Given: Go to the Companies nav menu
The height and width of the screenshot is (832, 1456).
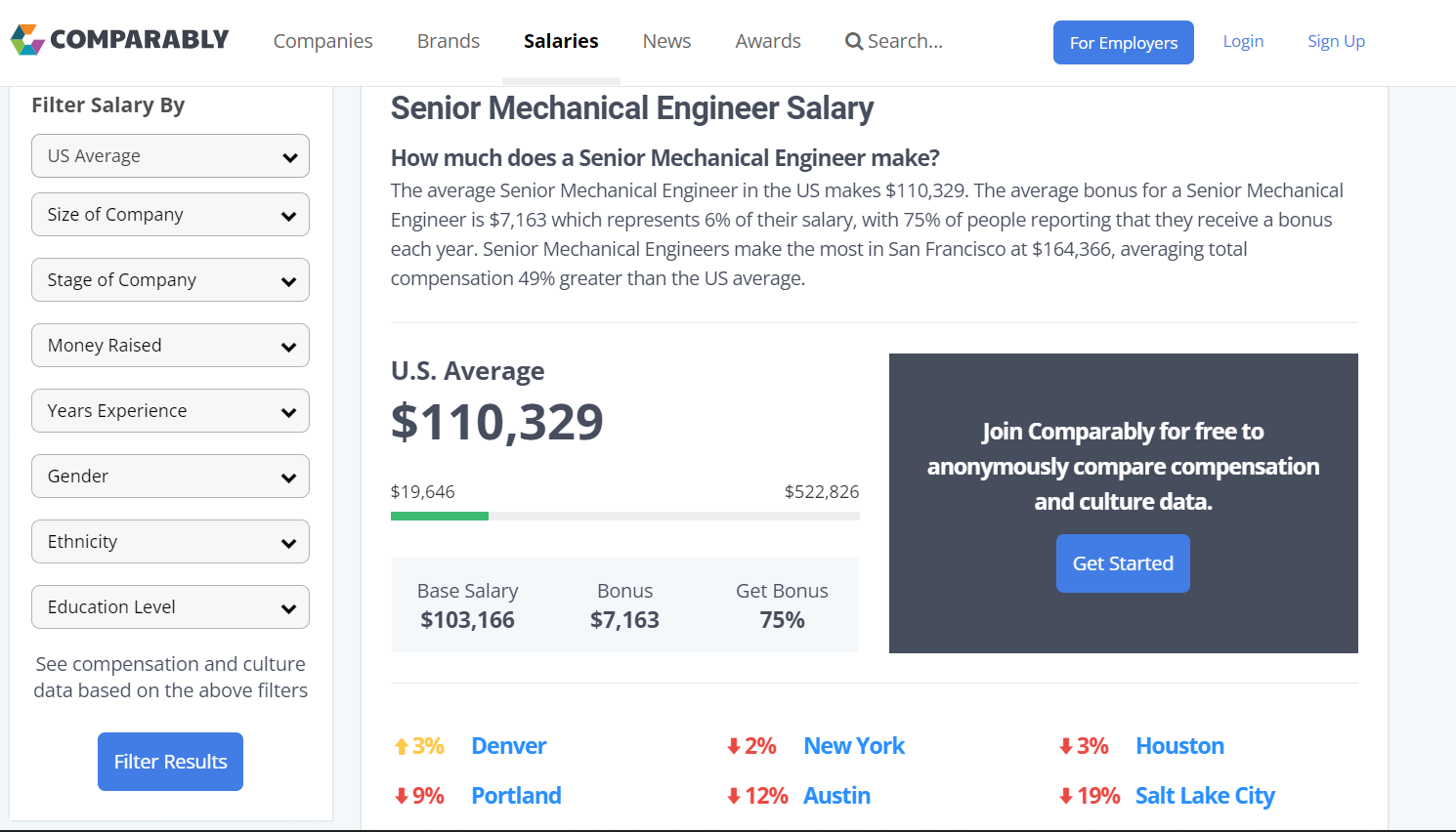Looking at the screenshot, I should point(322,41).
